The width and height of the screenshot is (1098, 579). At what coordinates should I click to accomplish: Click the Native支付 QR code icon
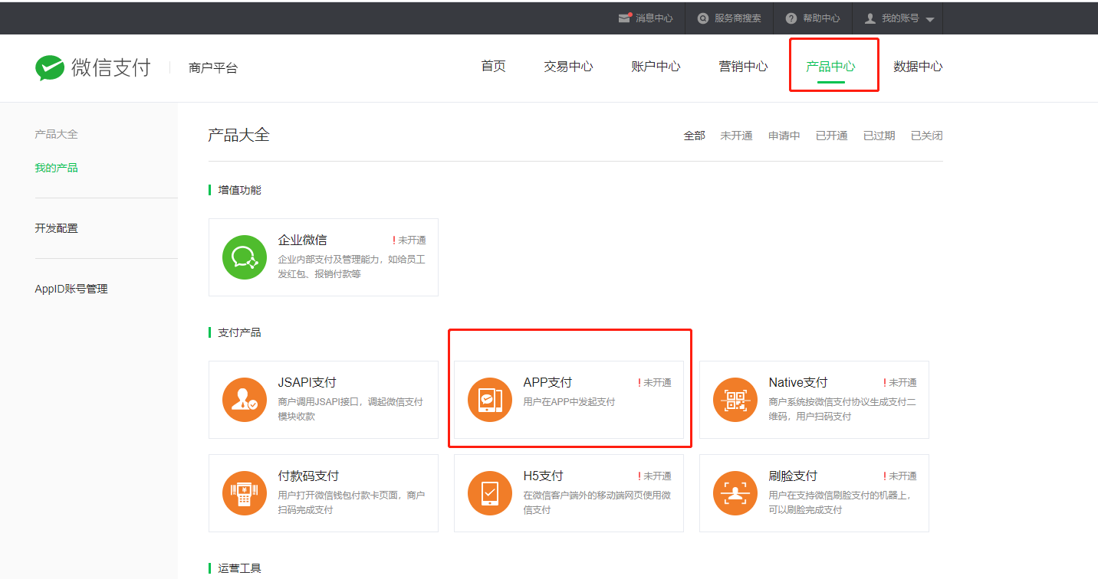(735, 400)
